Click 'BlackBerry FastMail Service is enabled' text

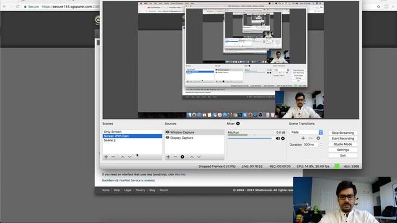coord(128,180)
